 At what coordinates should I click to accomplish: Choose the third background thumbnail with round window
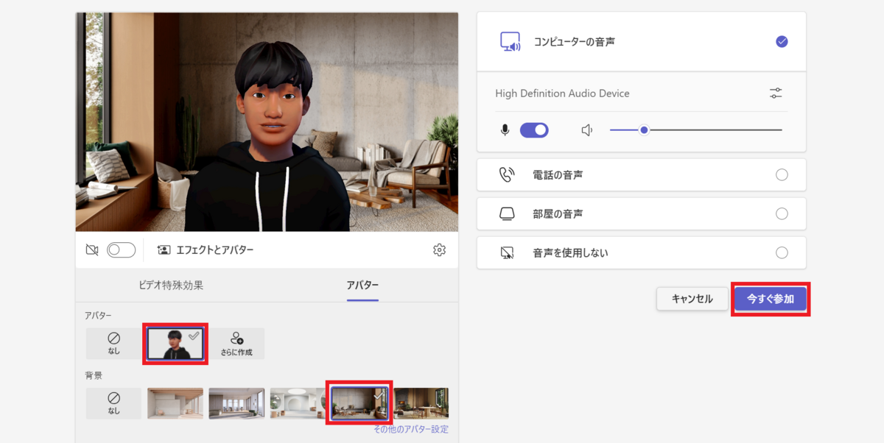[298, 403]
